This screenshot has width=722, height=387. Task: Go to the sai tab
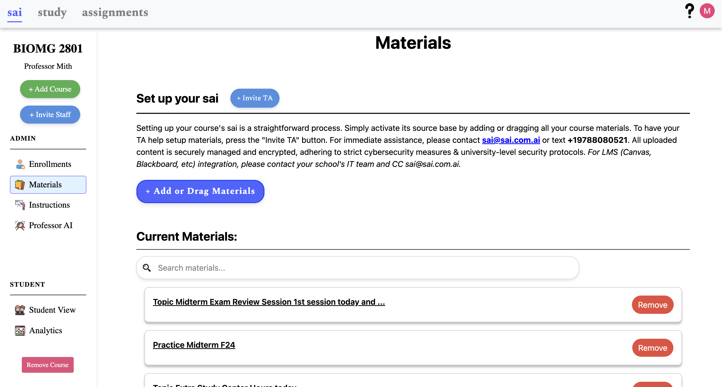(15, 12)
